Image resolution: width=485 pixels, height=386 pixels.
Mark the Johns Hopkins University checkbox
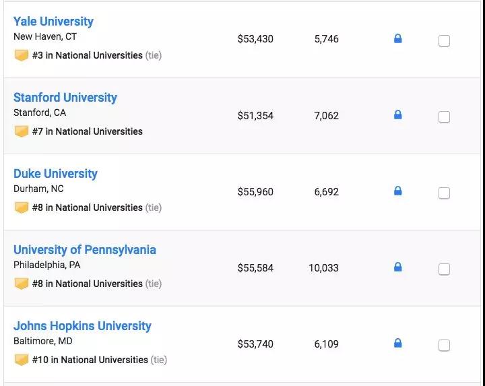(x=444, y=346)
